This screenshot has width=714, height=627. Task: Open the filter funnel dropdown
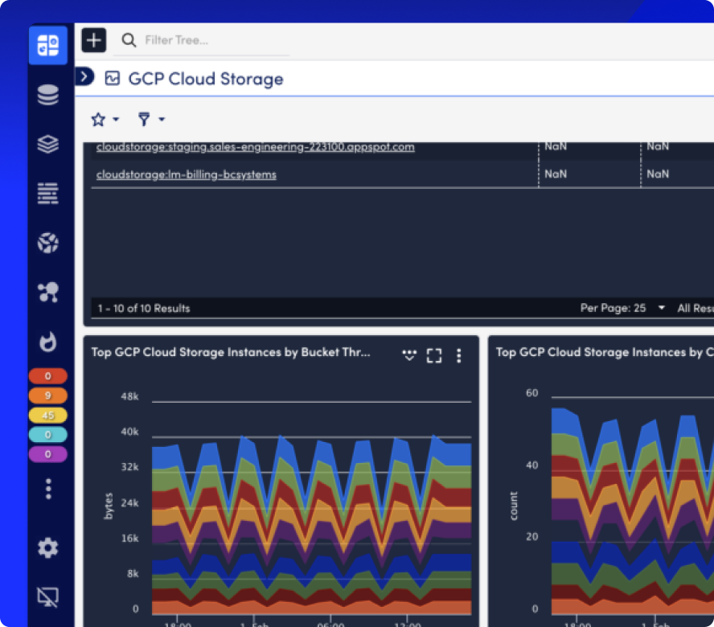151,119
